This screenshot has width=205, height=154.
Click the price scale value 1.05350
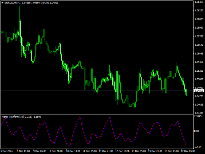(x=199, y=62)
